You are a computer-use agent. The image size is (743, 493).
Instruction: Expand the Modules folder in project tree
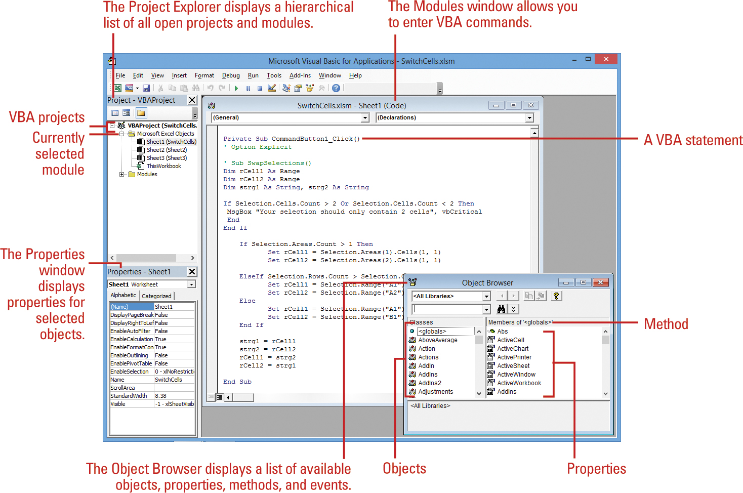point(121,174)
